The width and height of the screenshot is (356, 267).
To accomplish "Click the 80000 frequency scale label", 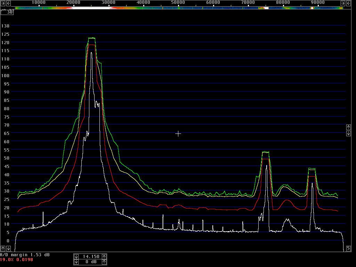I will pos(283,2).
